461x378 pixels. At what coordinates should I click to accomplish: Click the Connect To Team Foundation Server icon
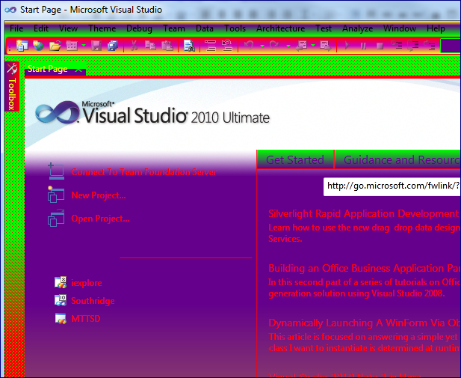coord(56,171)
